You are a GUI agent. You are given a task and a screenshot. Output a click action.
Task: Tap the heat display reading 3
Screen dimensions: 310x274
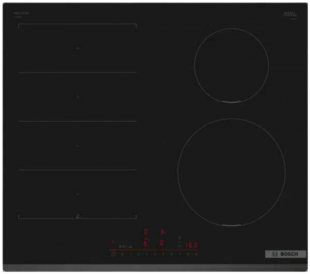tap(162, 231)
